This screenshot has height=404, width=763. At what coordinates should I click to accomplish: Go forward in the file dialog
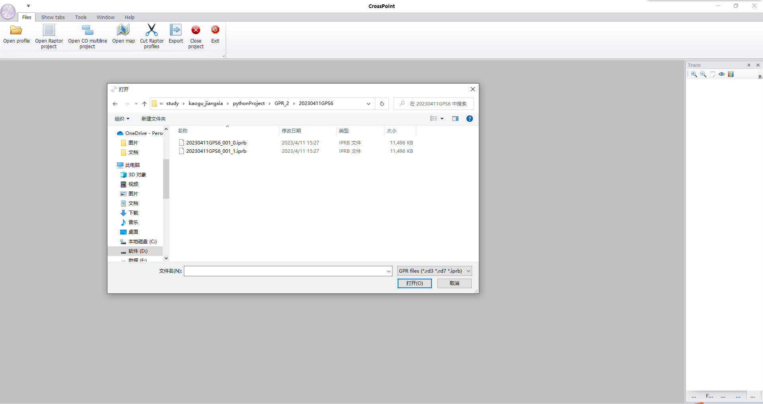127,104
